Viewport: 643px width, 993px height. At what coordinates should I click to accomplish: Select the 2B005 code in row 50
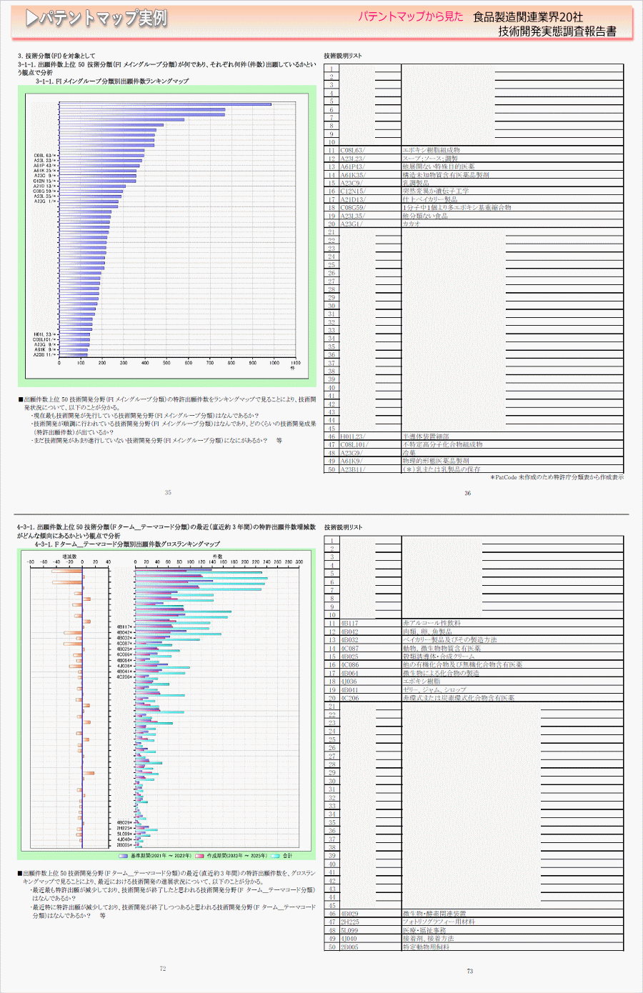349,947
